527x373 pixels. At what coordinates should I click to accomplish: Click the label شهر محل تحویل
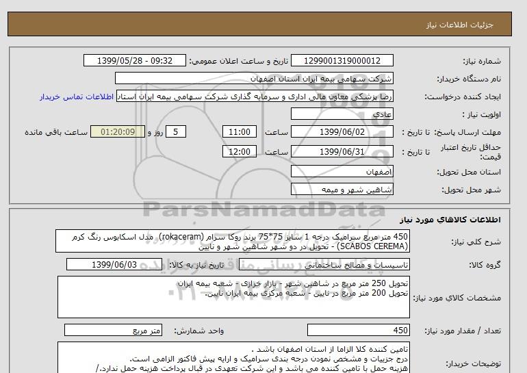471,190
